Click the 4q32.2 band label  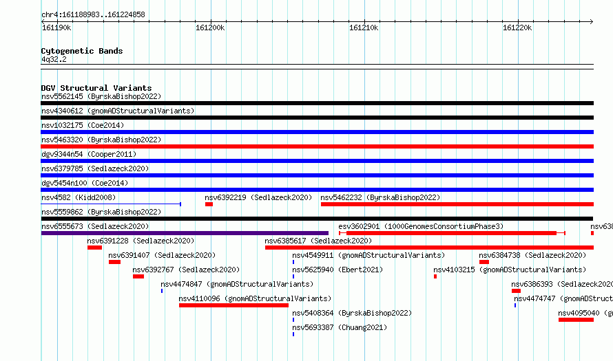coord(54,59)
